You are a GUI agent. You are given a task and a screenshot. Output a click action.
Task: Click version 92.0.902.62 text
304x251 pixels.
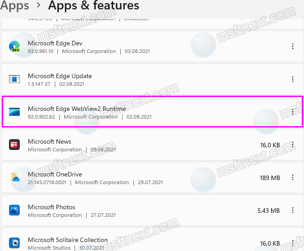coord(41,117)
